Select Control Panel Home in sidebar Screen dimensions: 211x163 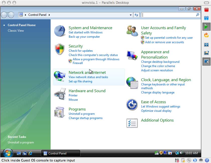pos(22,25)
